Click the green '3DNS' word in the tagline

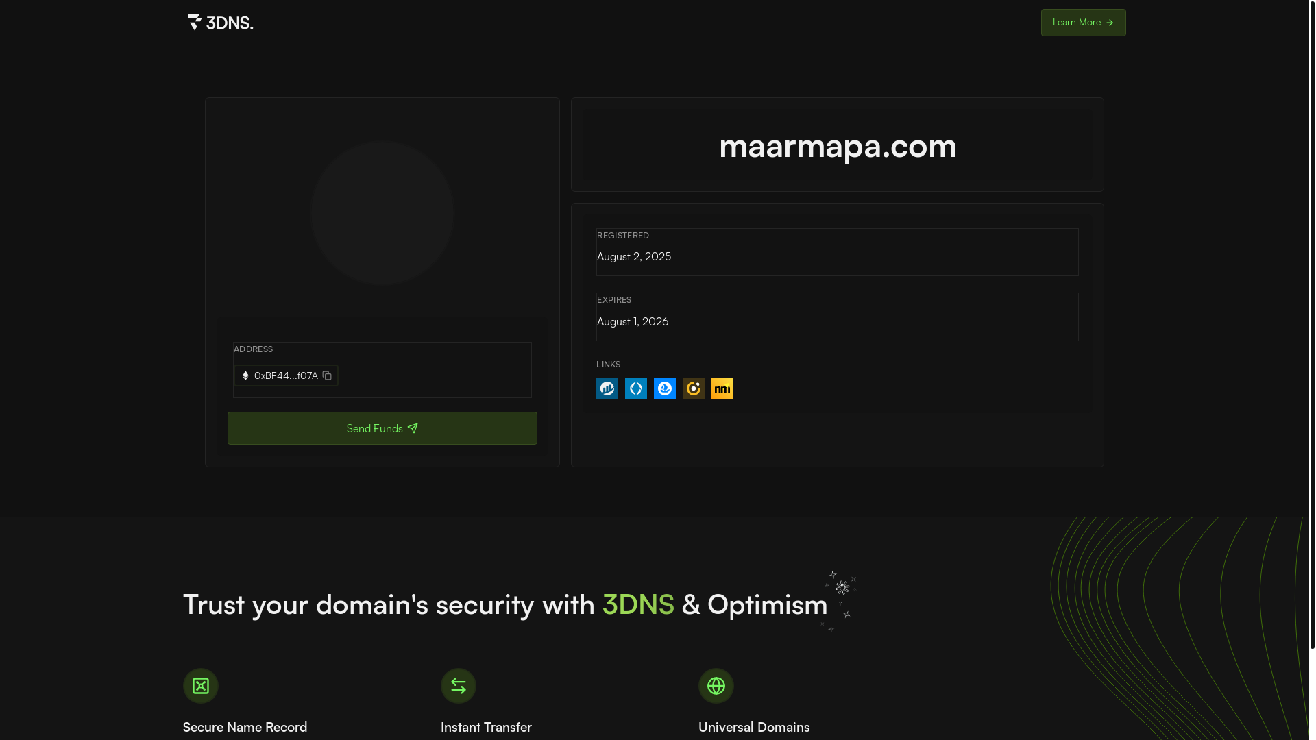(x=638, y=604)
